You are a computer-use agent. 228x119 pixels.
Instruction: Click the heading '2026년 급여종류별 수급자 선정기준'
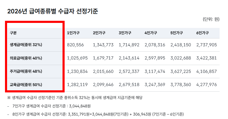pyautogui.click(x=53, y=11)
